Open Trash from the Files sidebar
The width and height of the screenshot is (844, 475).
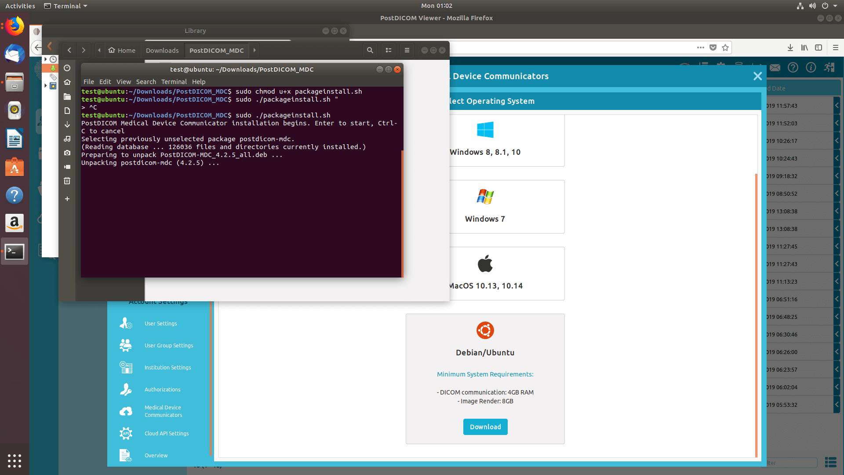point(67,180)
